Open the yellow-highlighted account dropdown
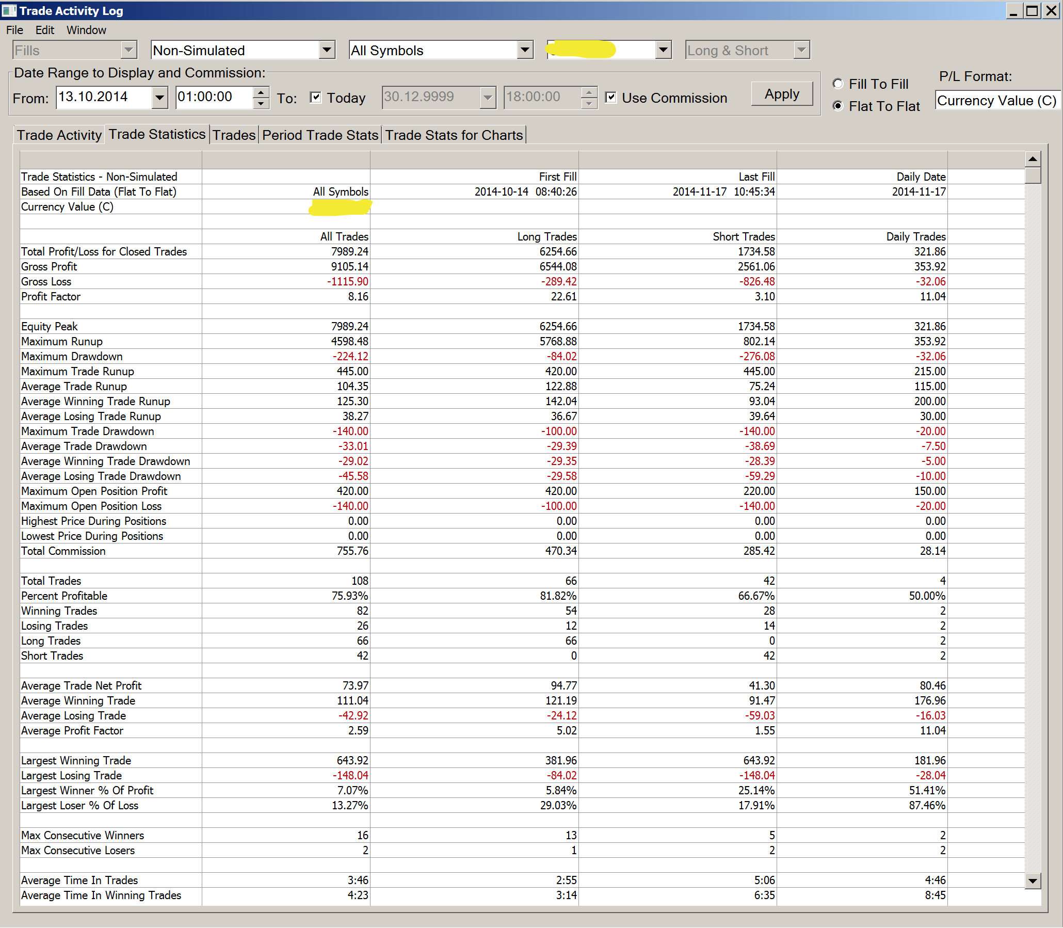 tap(663, 50)
